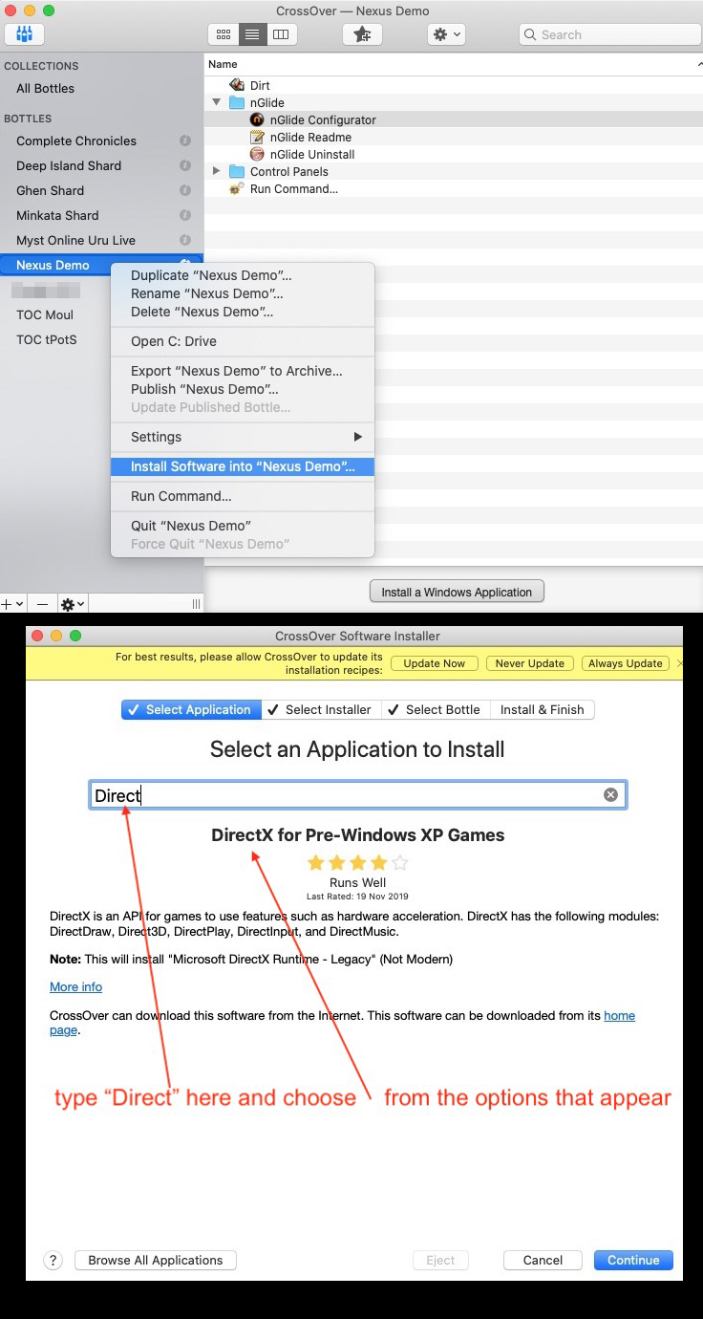703x1319 pixels.
Task: Select the Ghen Shard bottle
Action: click(50, 190)
